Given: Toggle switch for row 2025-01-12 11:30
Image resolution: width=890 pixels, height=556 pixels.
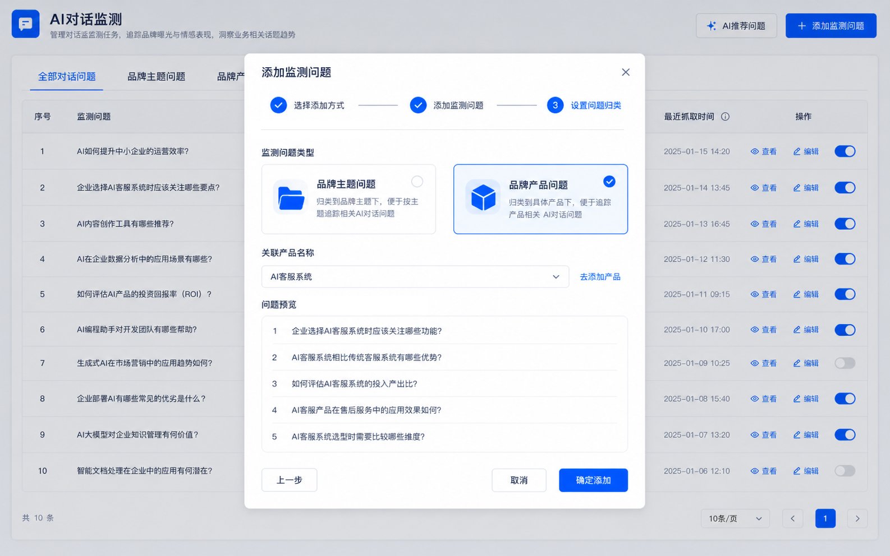Looking at the screenshot, I should 845,259.
